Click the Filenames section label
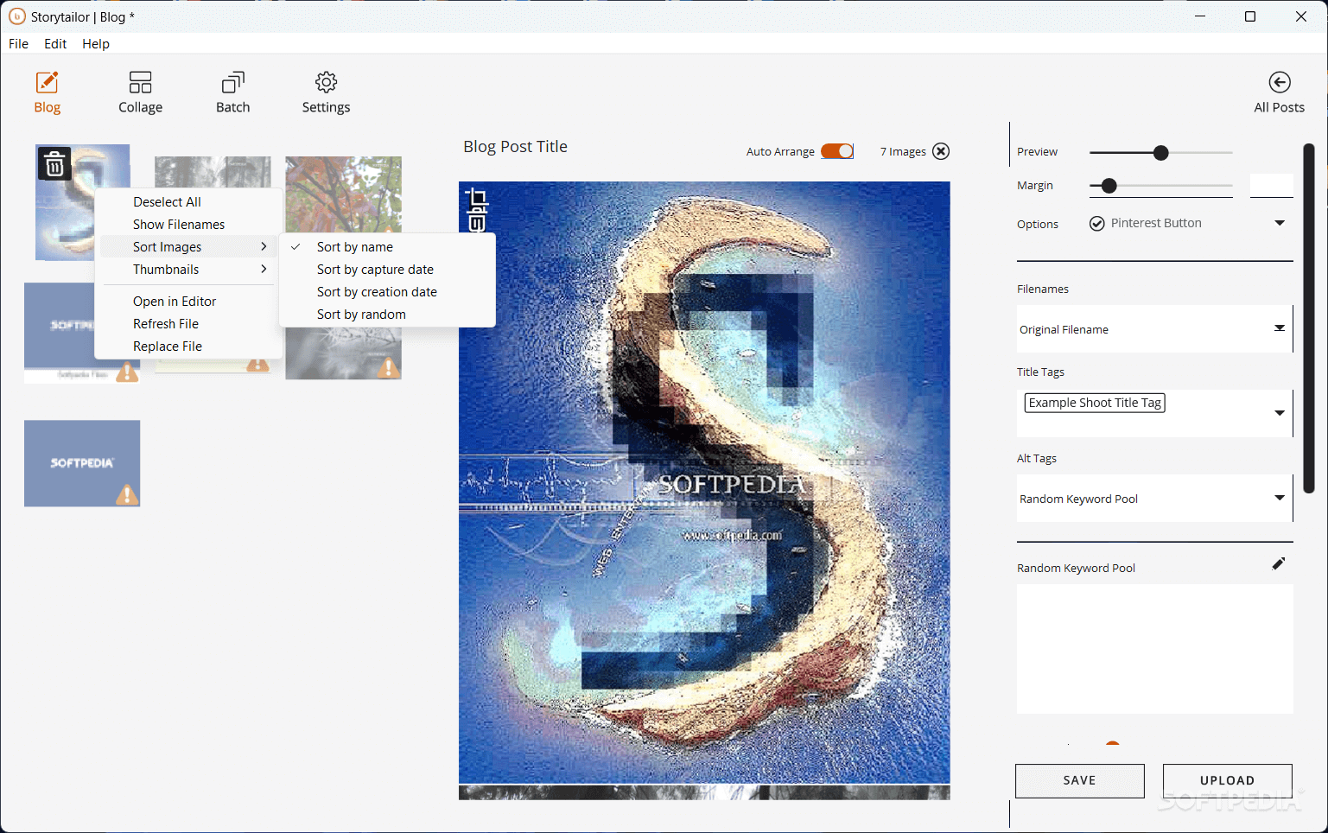This screenshot has width=1328, height=833. point(1043,289)
